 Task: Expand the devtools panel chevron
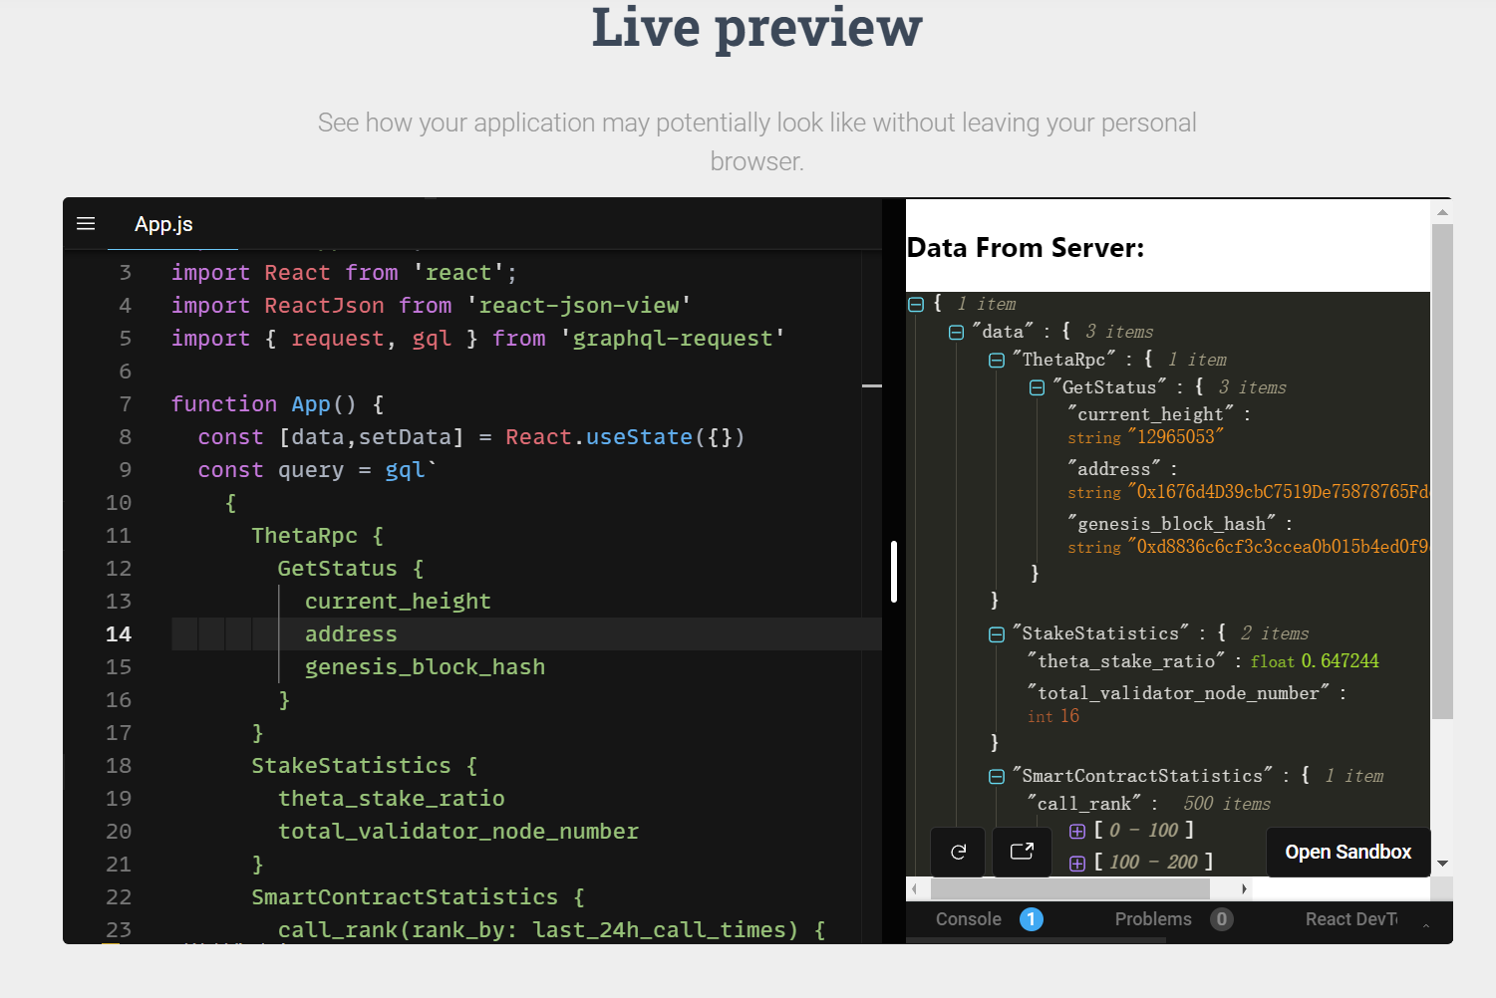click(1426, 924)
